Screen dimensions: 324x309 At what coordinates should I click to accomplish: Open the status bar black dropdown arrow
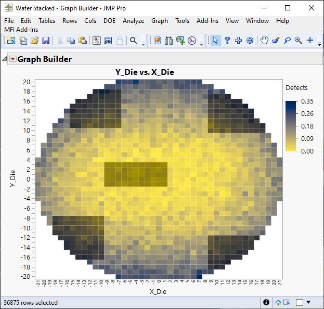tap(308, 302)
